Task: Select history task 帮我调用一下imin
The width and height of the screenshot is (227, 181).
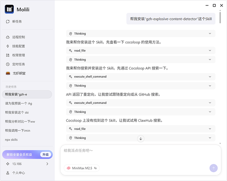Action: (x=17, y=131)
